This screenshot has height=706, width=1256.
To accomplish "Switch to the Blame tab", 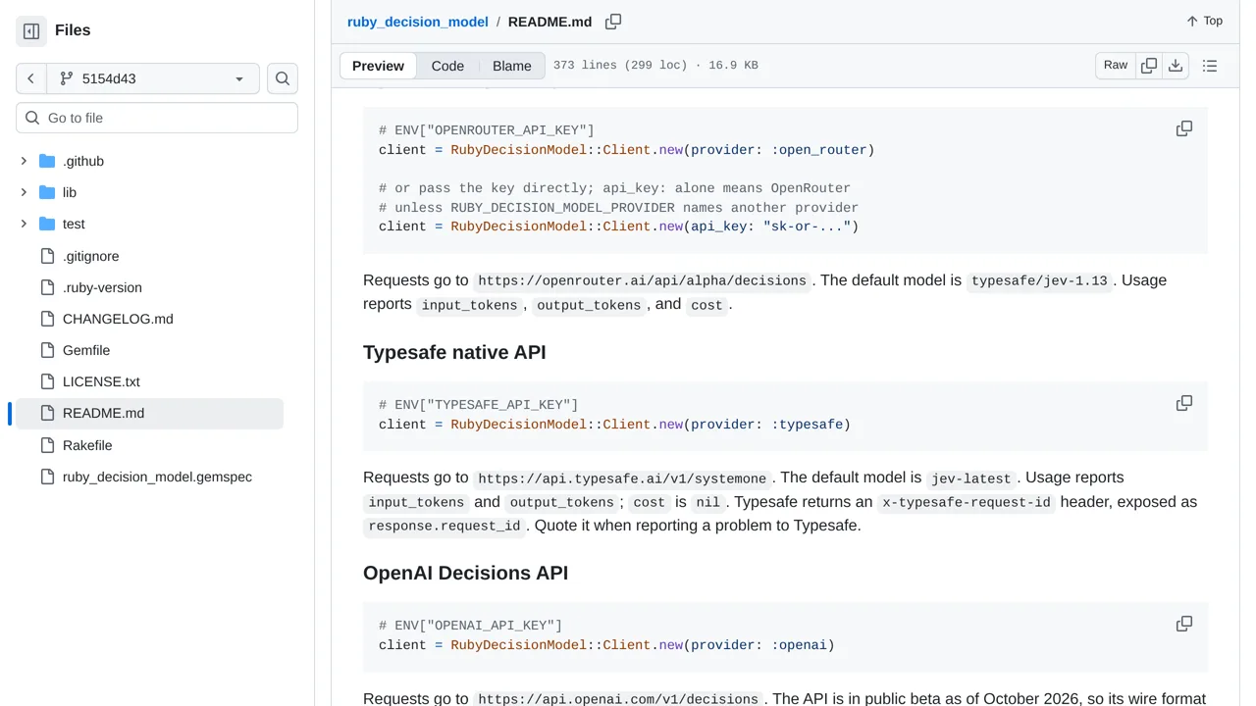I will [512, 66].
